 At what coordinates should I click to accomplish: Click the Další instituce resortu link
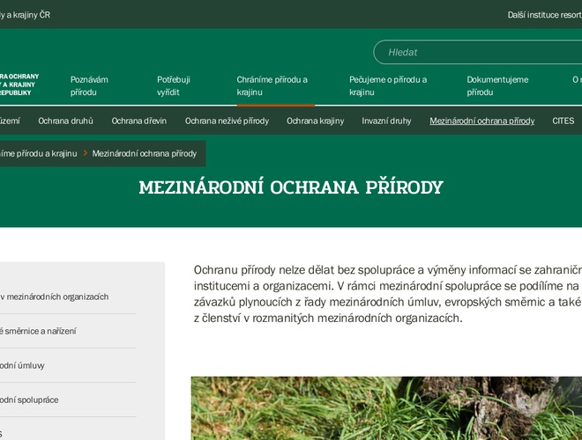click(x=544, y=15)
